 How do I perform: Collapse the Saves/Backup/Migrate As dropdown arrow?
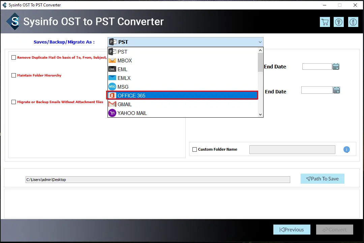pos(260,42)
